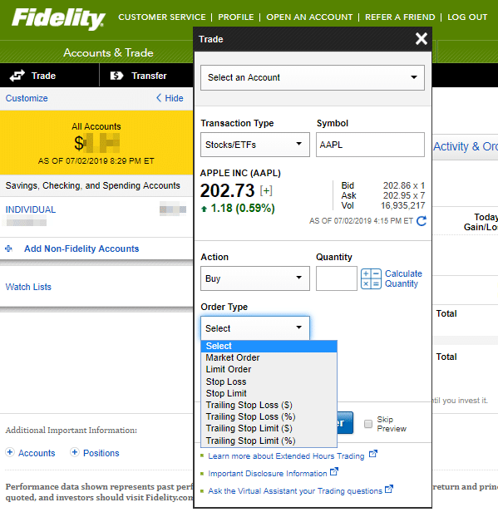Expand Positions plus icon under Additional Information

coord(75,452)
